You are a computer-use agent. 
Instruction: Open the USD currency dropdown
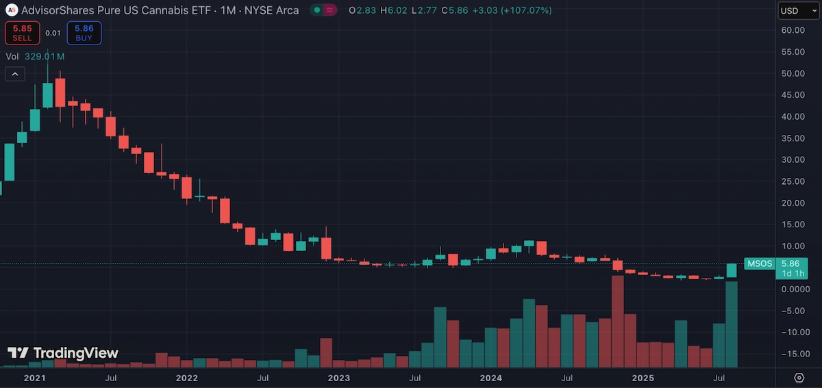coord(797,10)
